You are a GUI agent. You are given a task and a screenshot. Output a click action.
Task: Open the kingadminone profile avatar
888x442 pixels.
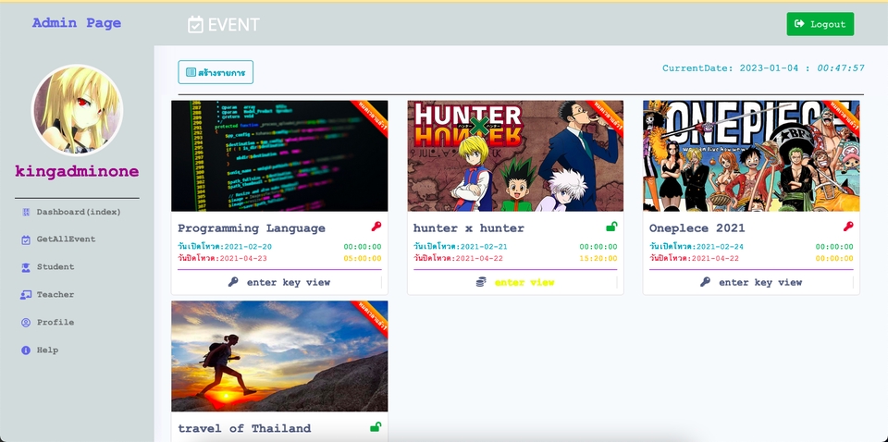[x=77, y=110]
